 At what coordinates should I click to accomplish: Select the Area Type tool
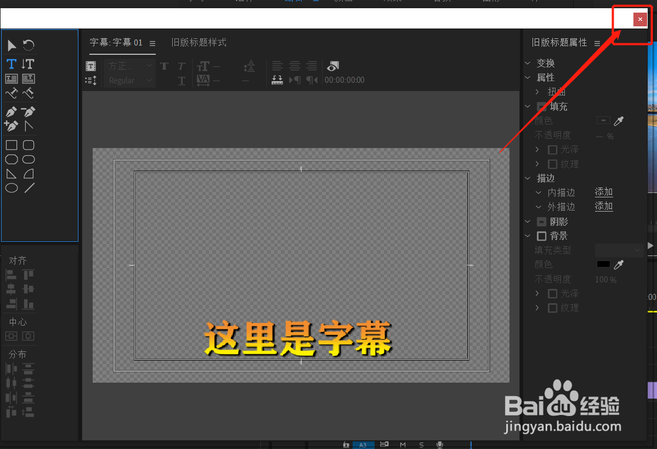pos(12,79)
